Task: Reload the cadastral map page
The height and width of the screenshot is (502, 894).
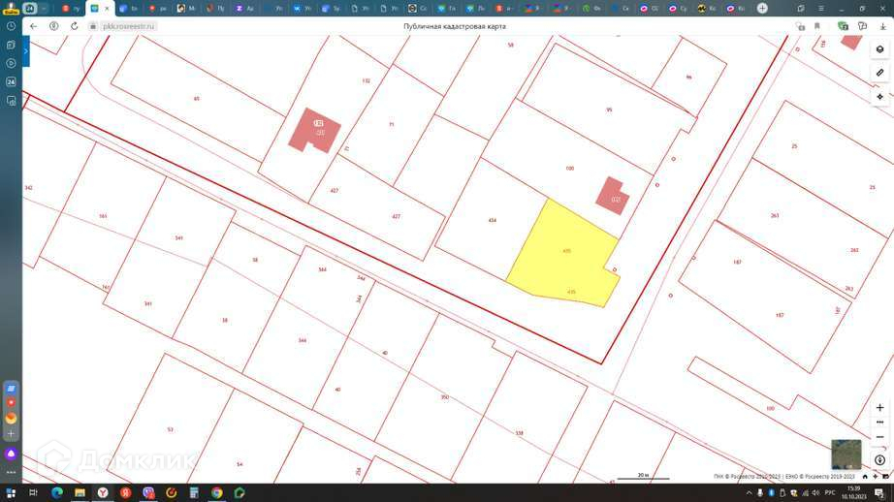Action: pos(74,26)
